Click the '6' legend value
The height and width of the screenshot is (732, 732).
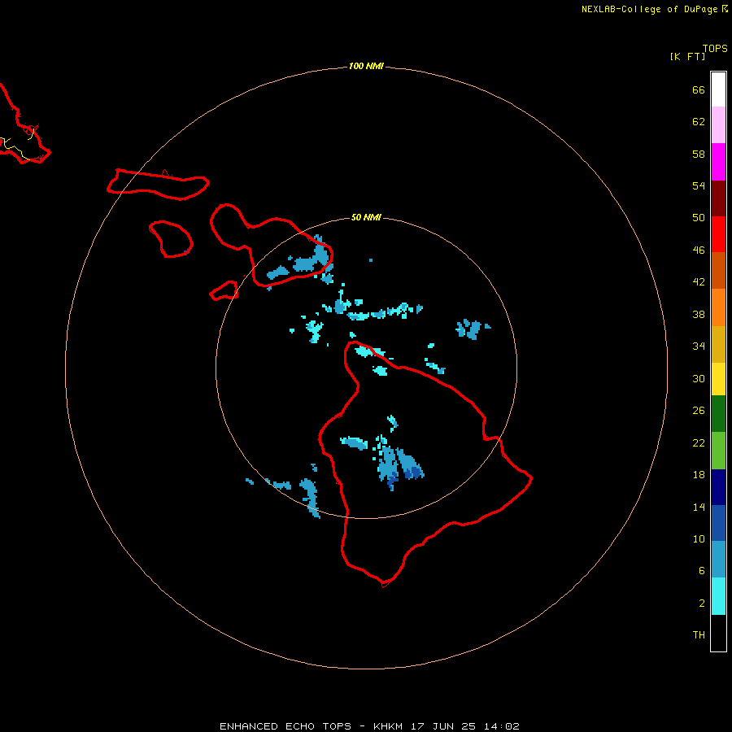tap(702, 571)
